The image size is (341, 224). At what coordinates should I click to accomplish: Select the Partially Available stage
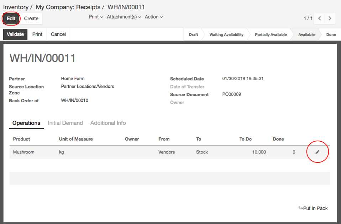[x=271, y=34]
